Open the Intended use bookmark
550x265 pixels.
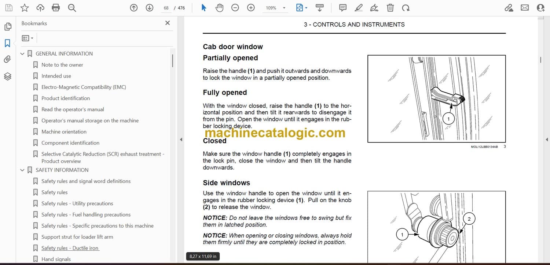[56, 76]
